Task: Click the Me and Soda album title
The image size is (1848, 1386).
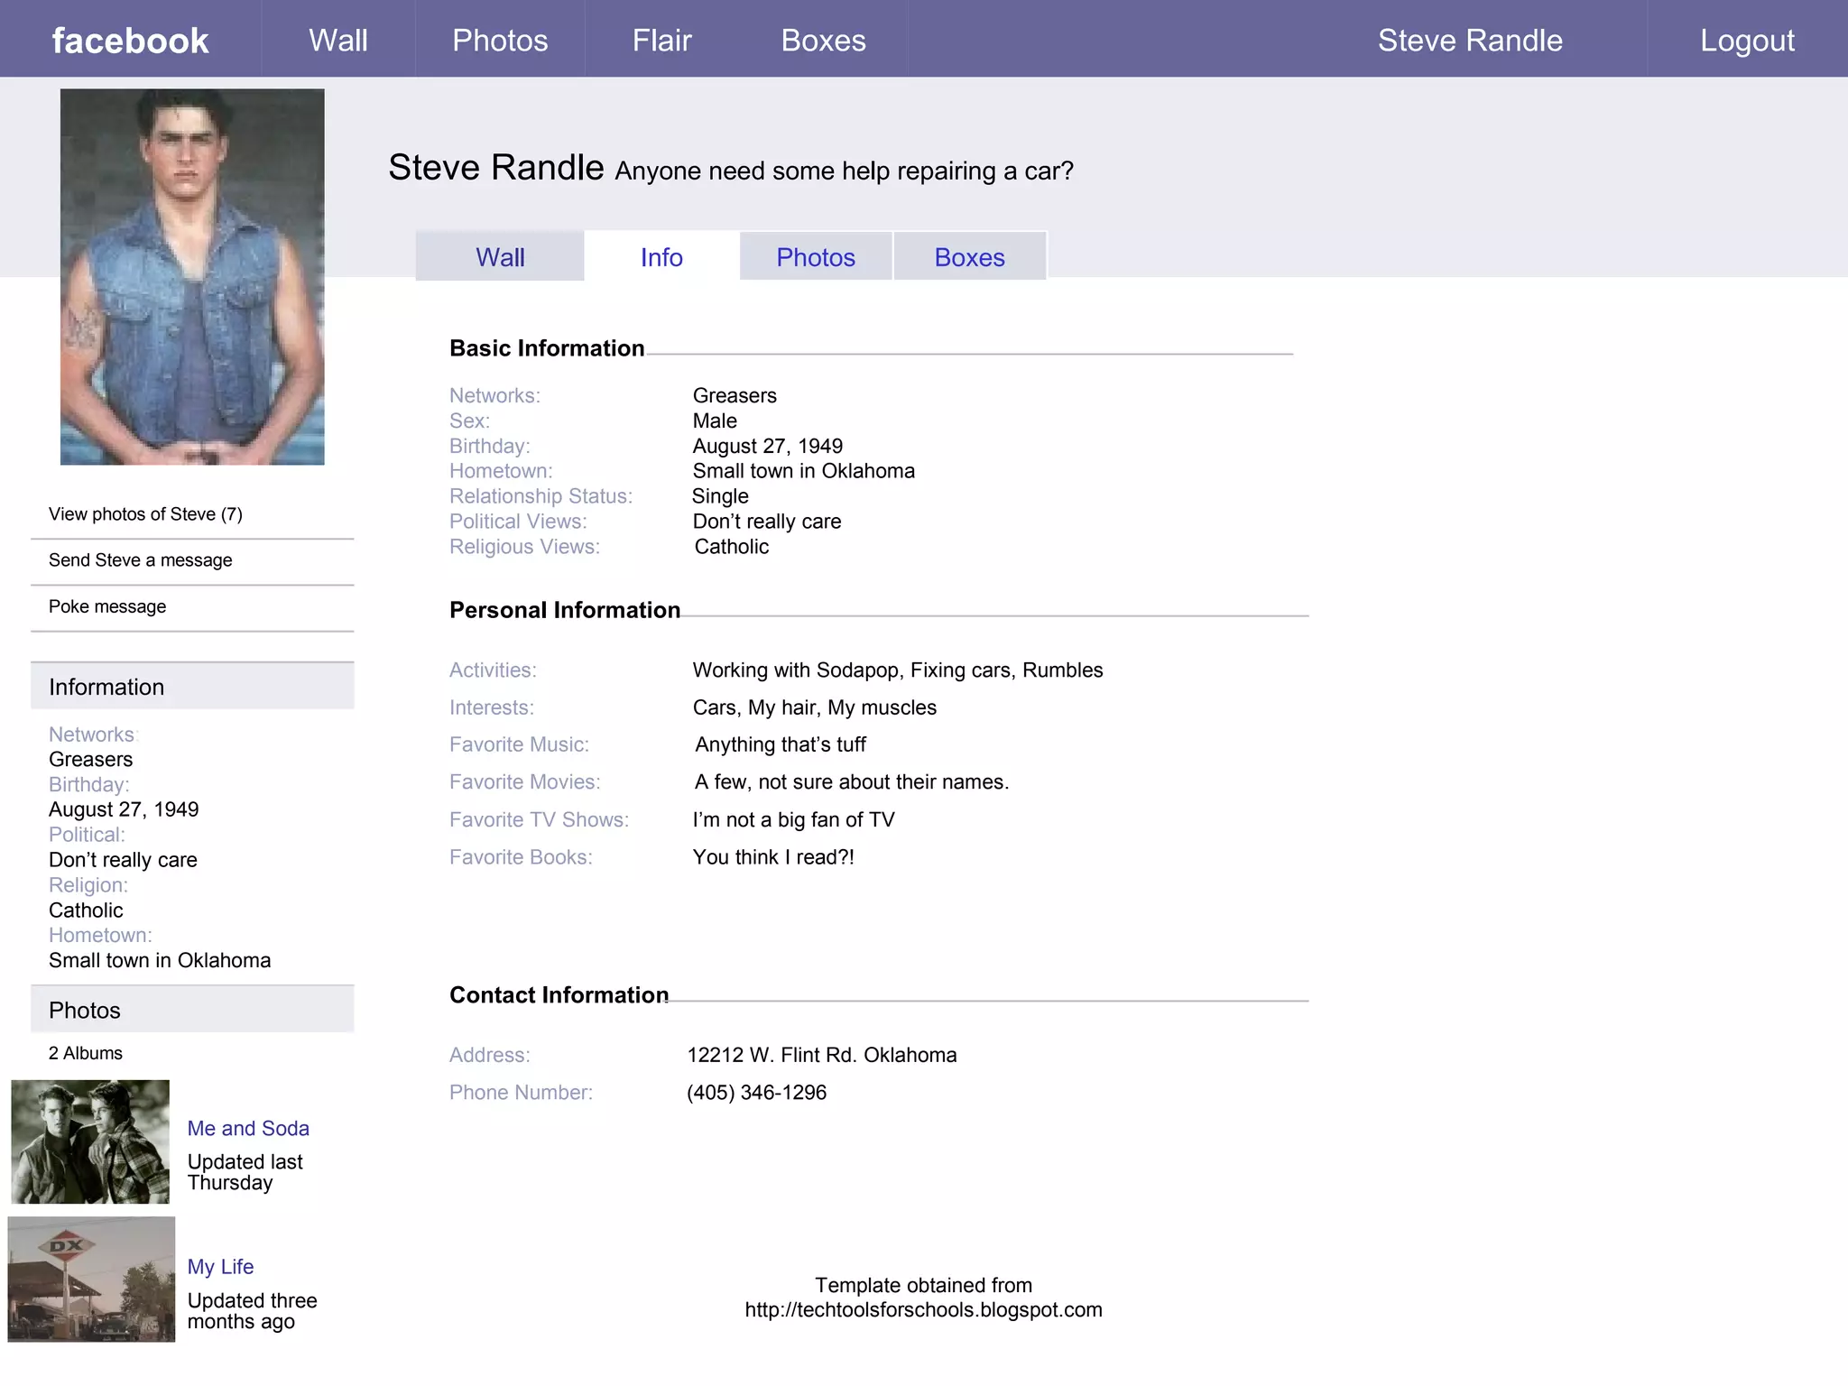Action: coord(248,1128)
